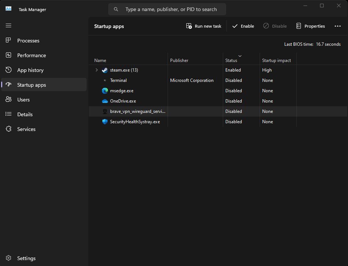Image resolution: width=348 pixels, height=266 pixels.
Task: Click the High startup impact value
Action: point(267,70)
